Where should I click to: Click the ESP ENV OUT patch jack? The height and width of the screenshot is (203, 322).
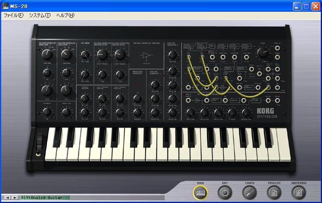(x=268, y=100)
